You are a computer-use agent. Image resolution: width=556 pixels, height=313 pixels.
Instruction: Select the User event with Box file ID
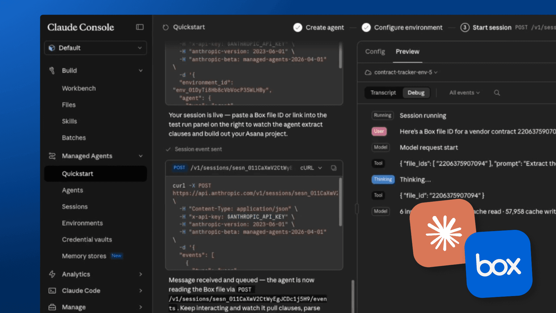click(463, 132)
